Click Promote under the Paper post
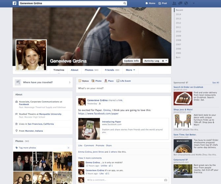Image resolution: width=221 pixels, height=184 pixels. pyautogui.click(x=100, y=145)
